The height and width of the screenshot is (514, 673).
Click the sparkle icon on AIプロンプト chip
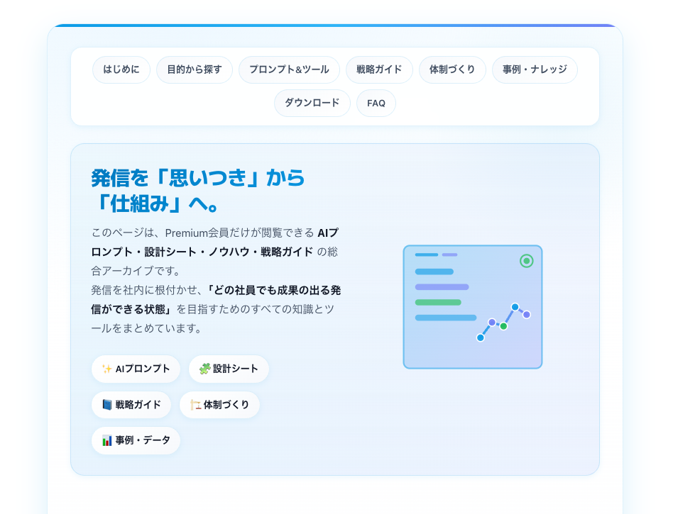coord(107,369)
